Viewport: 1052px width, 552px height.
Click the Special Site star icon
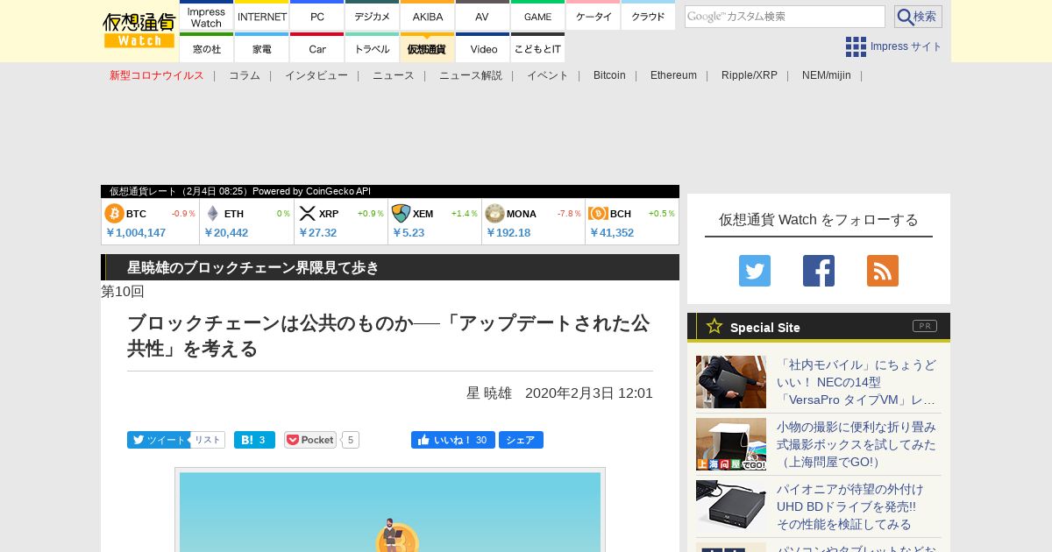click(714, 326)
